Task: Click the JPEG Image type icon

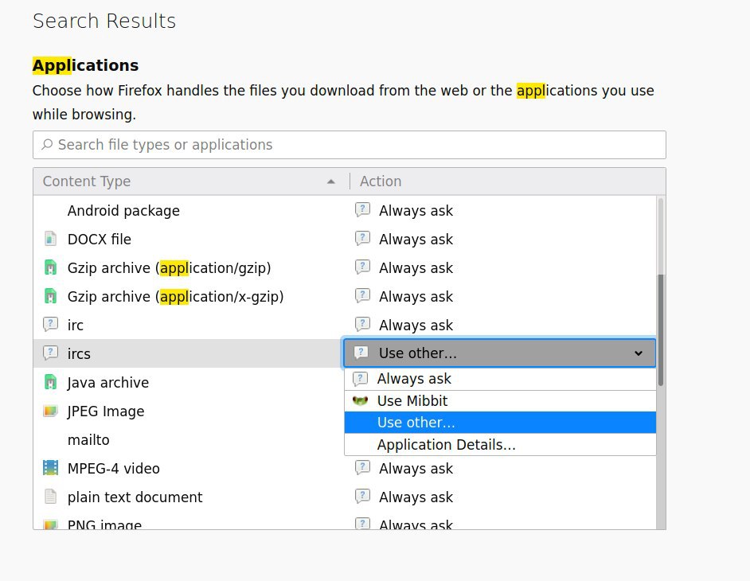Action: click(50, 411)
